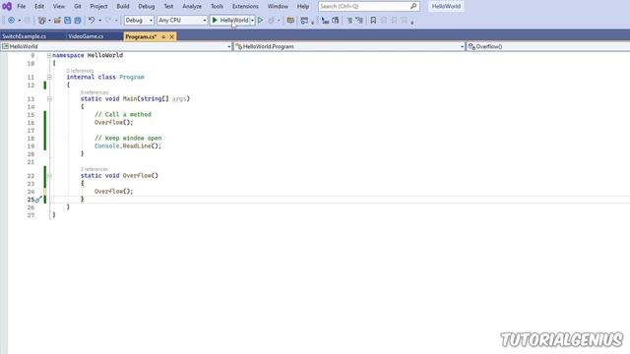Open the Tools menu
The image size is (630, 354).
[217, 6]
